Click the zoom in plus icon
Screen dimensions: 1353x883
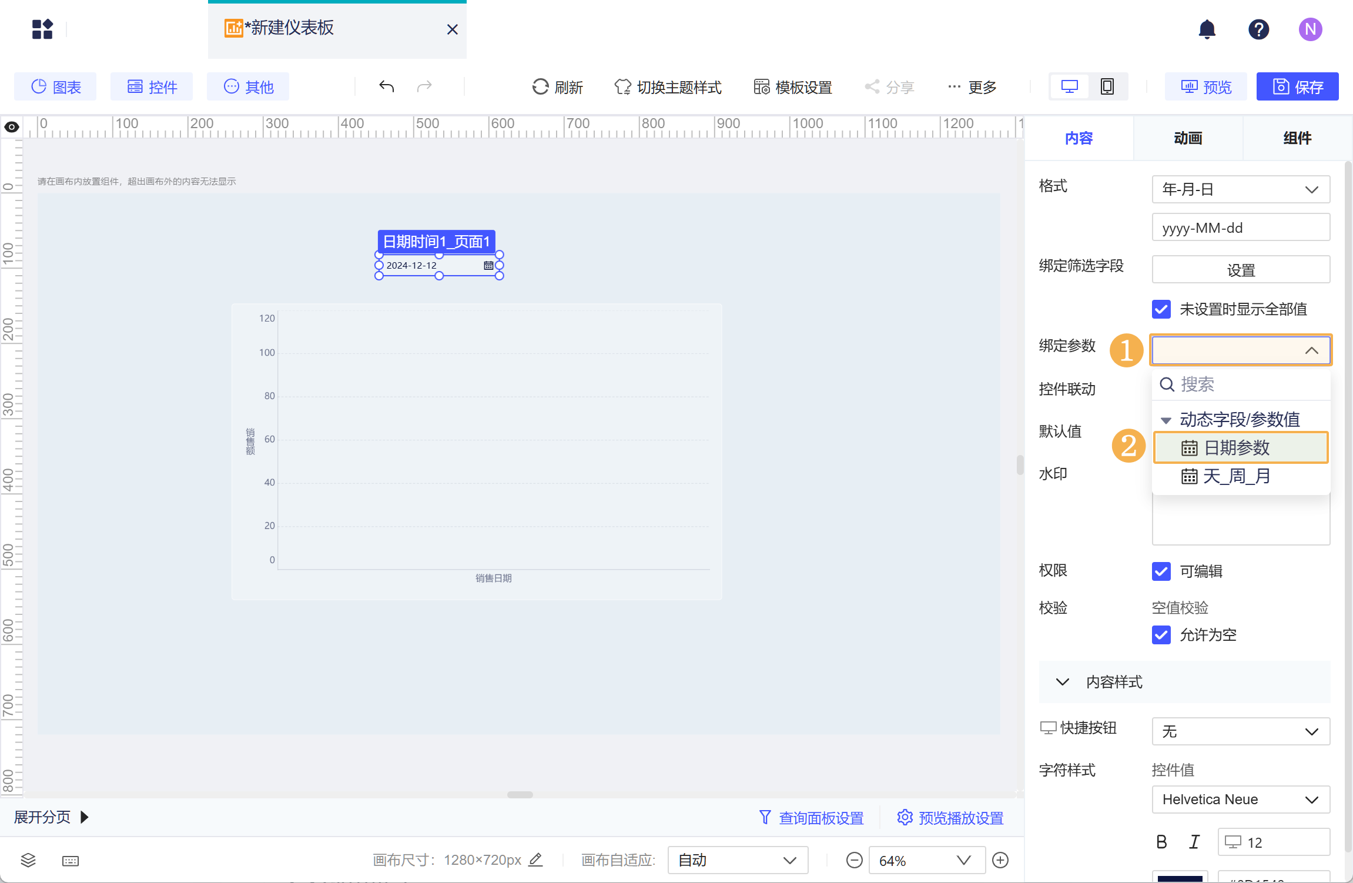point(1000,861)
